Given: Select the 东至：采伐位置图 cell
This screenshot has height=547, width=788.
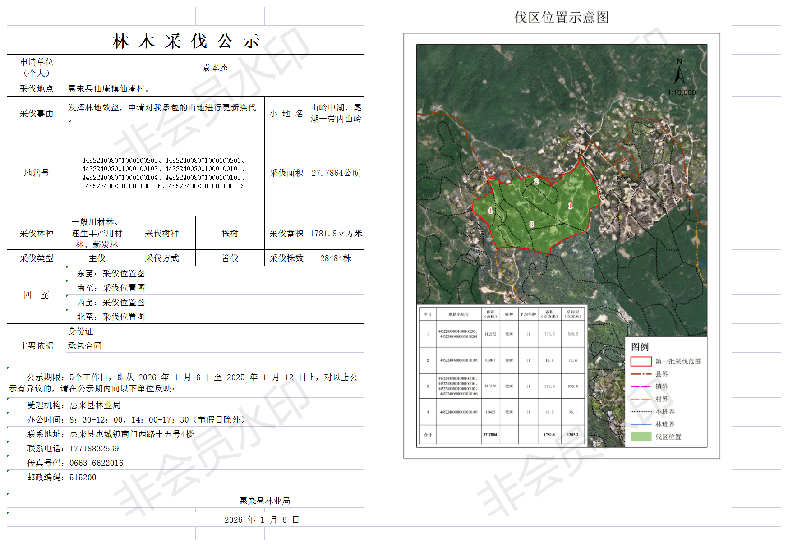Looking at the screenshot, I should click(111, 274).
